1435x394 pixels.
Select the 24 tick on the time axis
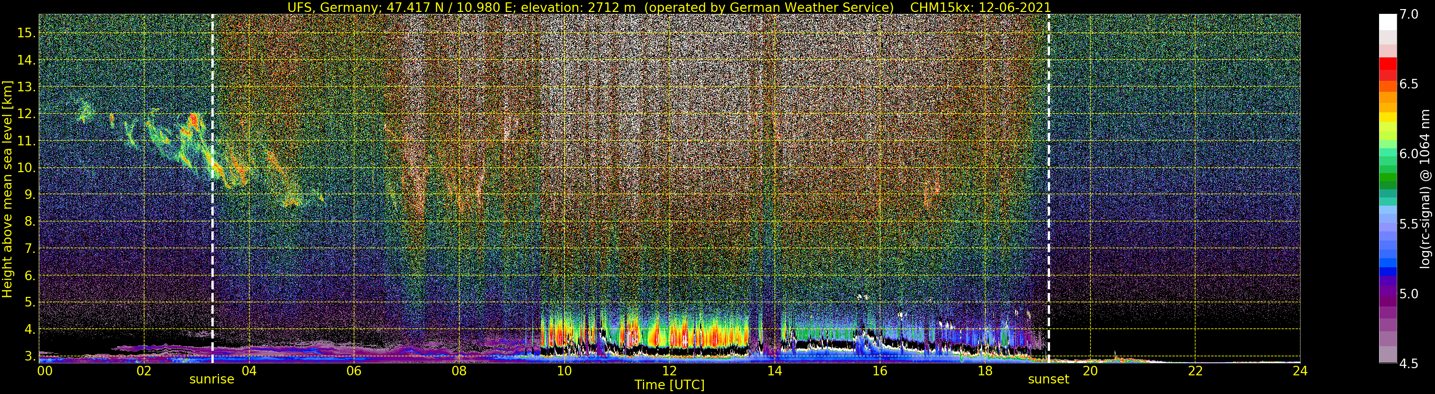click(x=1300, y=371)
